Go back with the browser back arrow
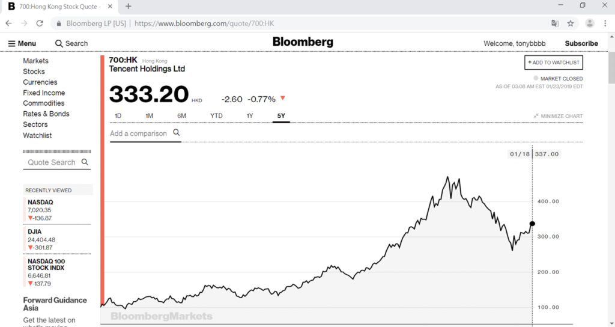The height and width of the screenshot is (327, 615). click(x=8, y=23)
